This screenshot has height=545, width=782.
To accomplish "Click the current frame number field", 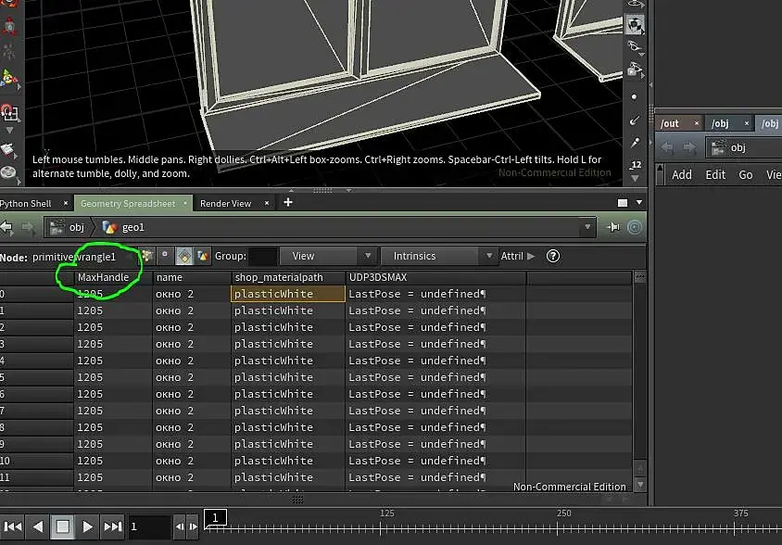I will [x=148, y=526].
